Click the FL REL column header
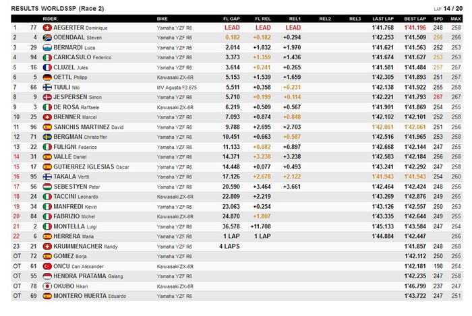Image resolution: width=472 pixels, height=316 pixels. tap(263, 19)
